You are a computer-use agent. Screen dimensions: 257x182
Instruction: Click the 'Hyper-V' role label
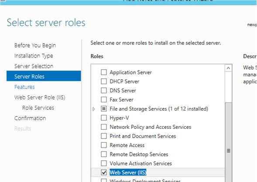[119, 118]
